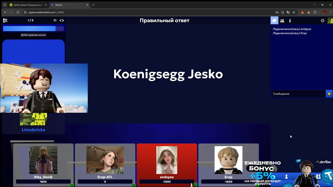Viewport: 333px width, 187px height.
Task: Reload the page
Action: point(18,12)
